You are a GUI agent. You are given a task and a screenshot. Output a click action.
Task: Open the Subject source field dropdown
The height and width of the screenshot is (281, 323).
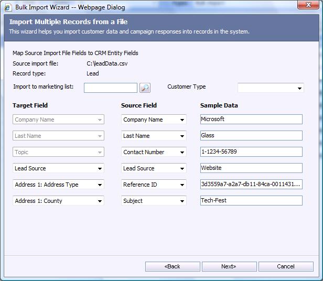tap(154, 201)
